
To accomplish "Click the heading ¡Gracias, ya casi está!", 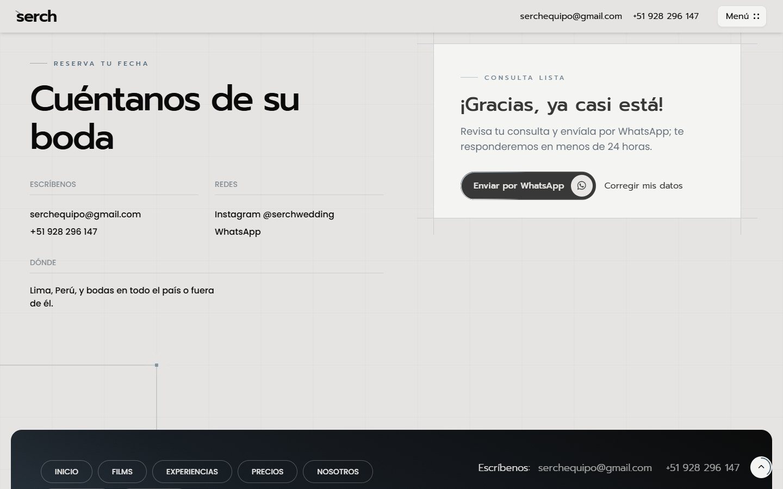I will pyautogui.click(x=562, y=105).
